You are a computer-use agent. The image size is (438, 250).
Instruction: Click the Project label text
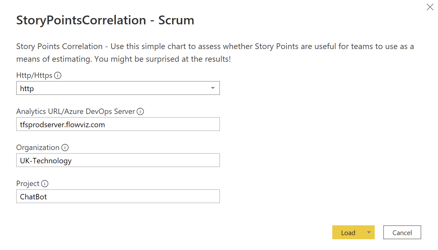click(28, 184)
